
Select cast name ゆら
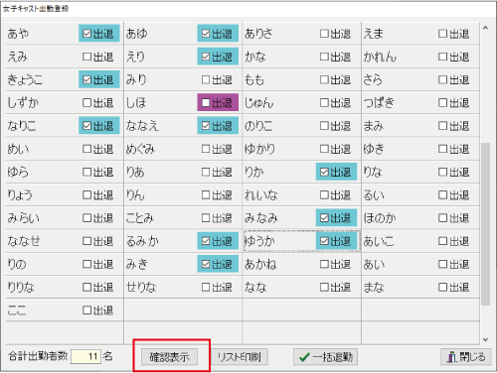coord(18,172)
